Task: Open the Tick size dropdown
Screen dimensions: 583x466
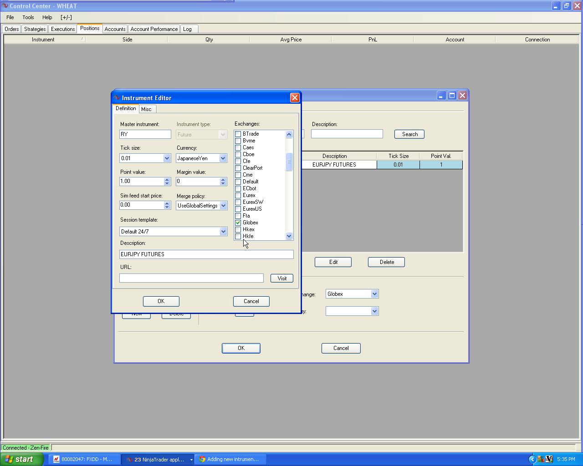Action: pyautogui.click(x=167, y=158)
